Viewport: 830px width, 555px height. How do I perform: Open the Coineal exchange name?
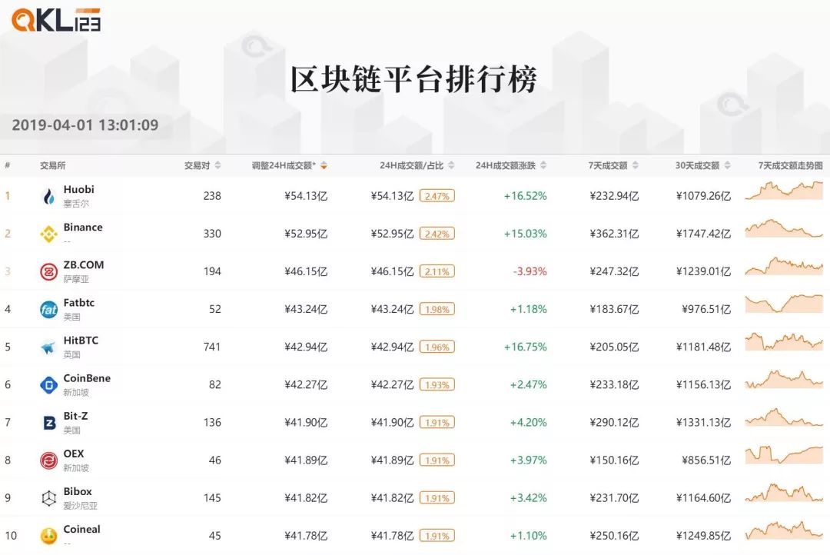(81, 529)
